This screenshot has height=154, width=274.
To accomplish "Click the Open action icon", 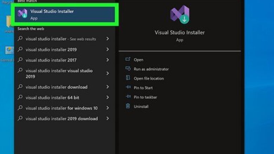I will (x=128, y=59).
